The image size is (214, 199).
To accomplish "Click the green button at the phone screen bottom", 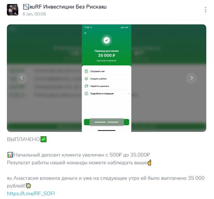I will click(107, 122).
